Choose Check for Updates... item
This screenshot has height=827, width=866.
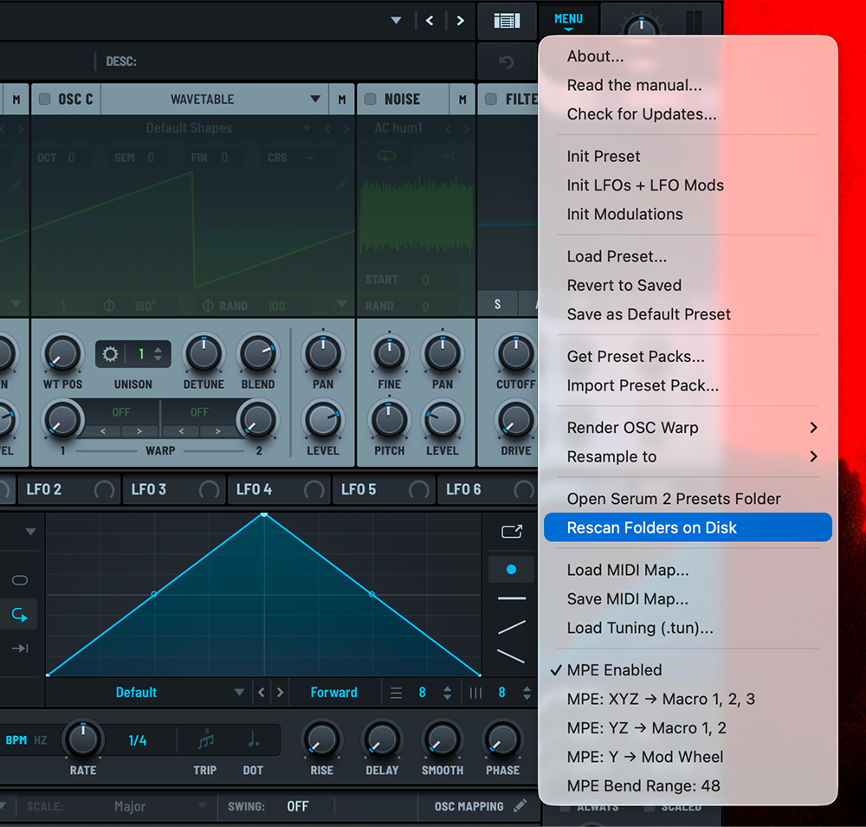[688, 114]
